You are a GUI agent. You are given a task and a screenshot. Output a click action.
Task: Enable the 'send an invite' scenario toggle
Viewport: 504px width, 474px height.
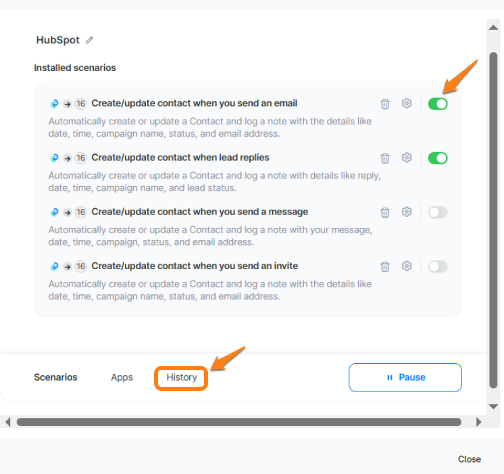click(438, 266)
